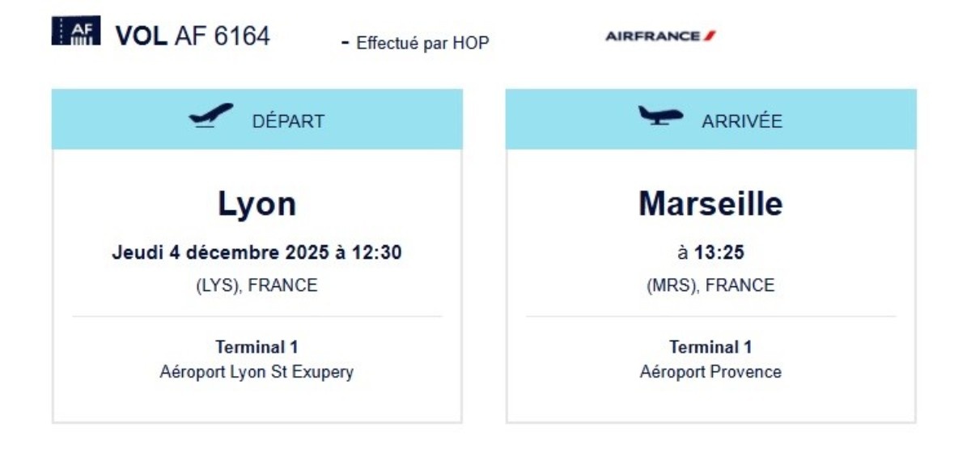Click the departing airplane icon

[211, 116]
